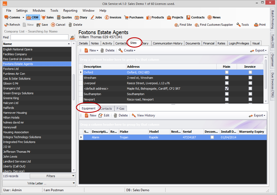Open the Filters dropdown
The image size is (277, 195).
point(52,176)
